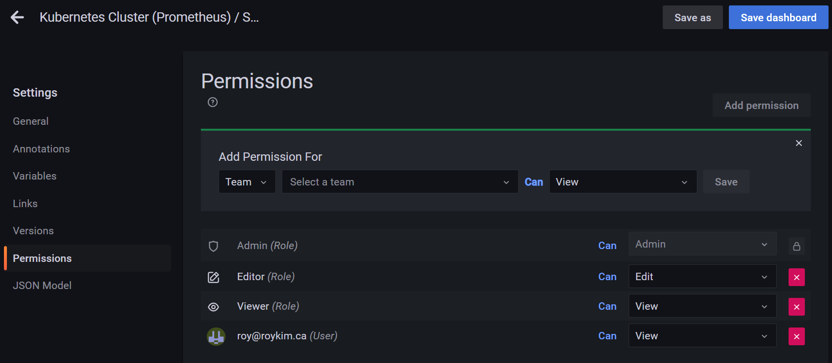
Task: Change the Editor role Edit permission dropdown
Action: click(x=702, y=277)
